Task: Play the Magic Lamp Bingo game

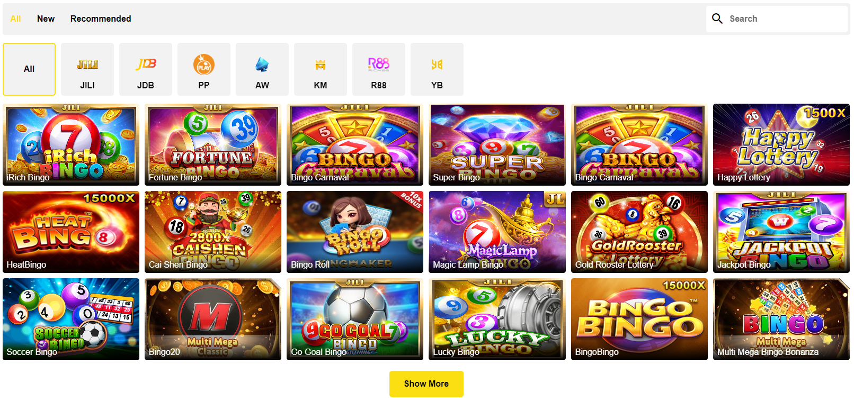Action: point(497,232)
